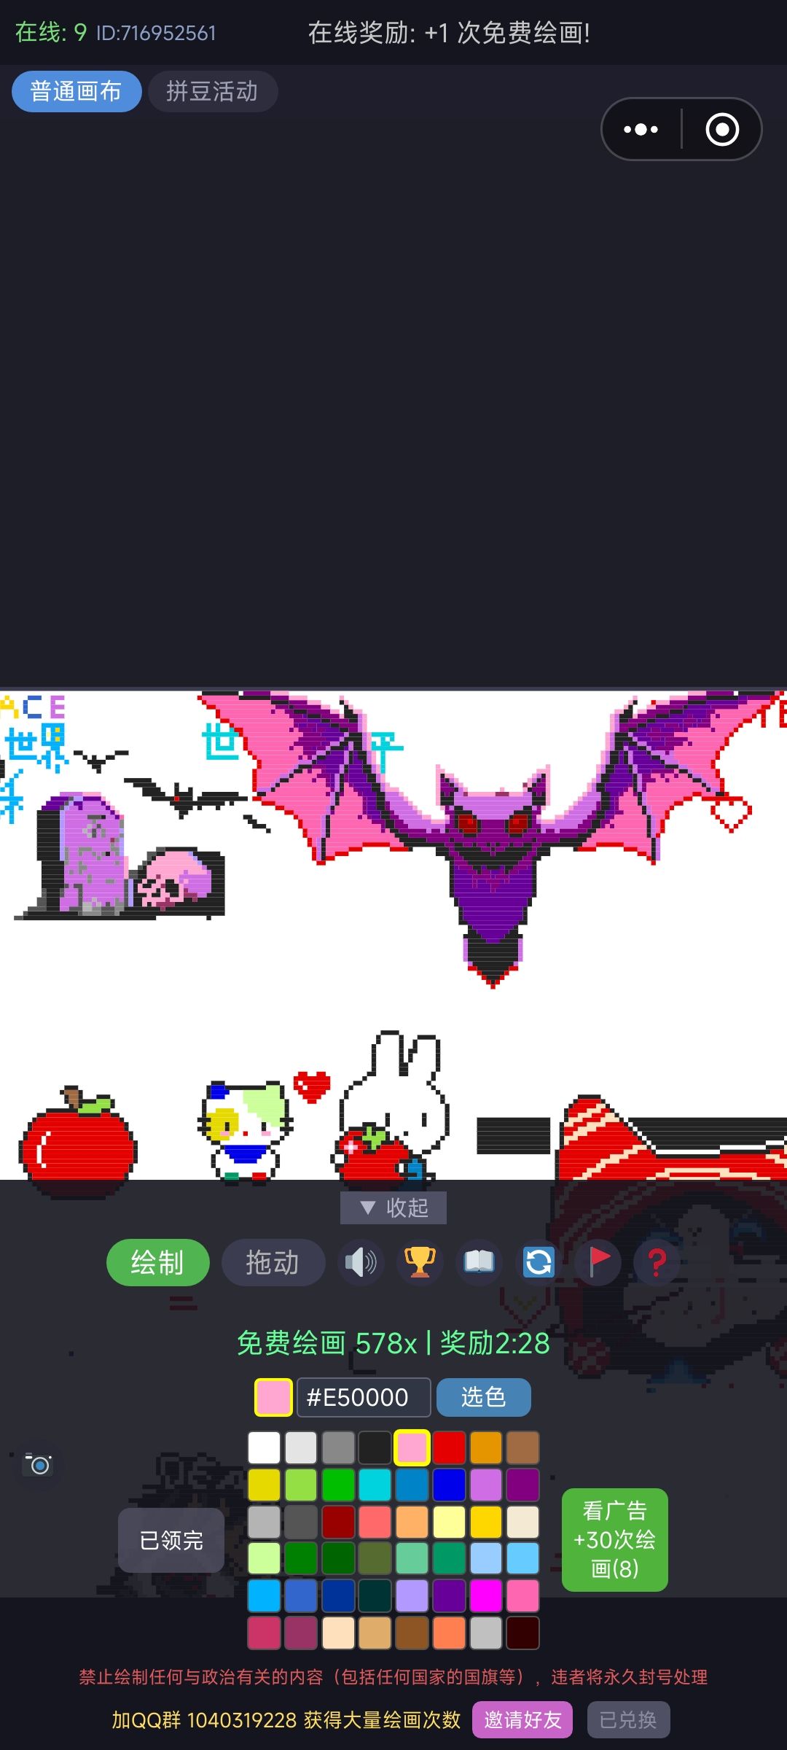
Task: Collapse the panel with 收起
Action: pyautogui.click(x=393, y=1207)
